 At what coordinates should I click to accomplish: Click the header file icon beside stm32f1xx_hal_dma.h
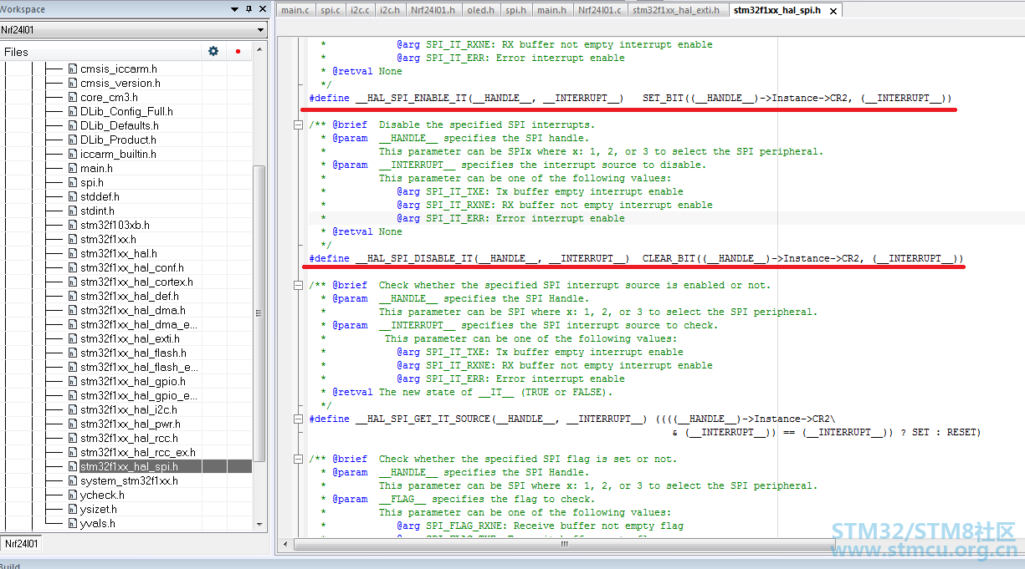[73, 310]
